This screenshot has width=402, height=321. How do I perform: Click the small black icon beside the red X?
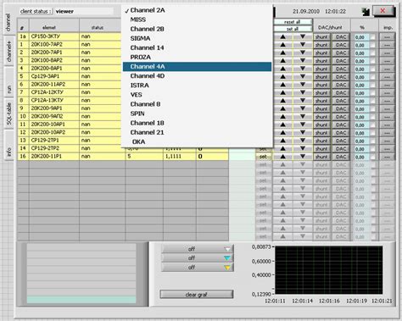pyautogui.click(x=366, y=12)
